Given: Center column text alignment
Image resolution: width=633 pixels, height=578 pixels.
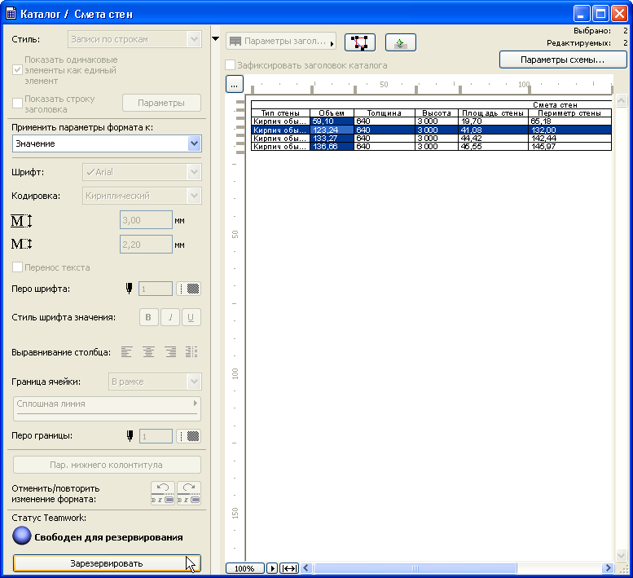Looking at the screenshot, I should coord(148,352).
